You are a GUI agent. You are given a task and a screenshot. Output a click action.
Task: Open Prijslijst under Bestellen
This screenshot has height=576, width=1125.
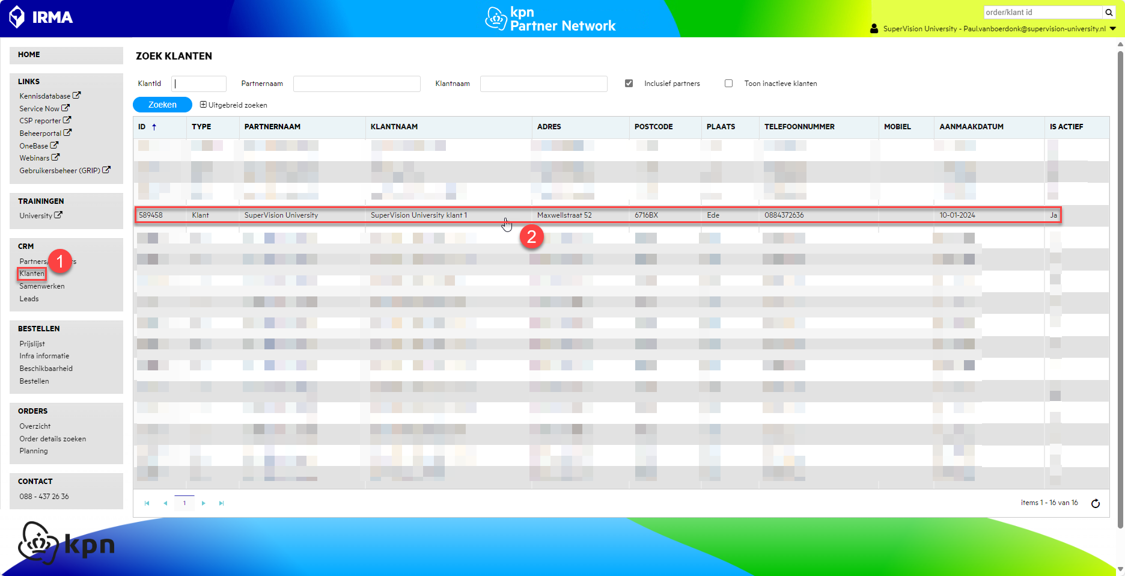32,344
